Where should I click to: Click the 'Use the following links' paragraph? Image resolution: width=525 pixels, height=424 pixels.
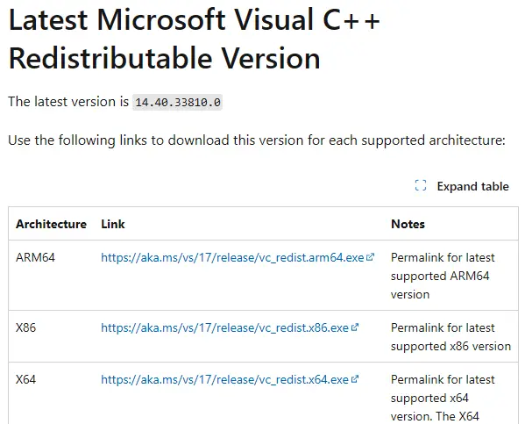click(x=257, y=140)
